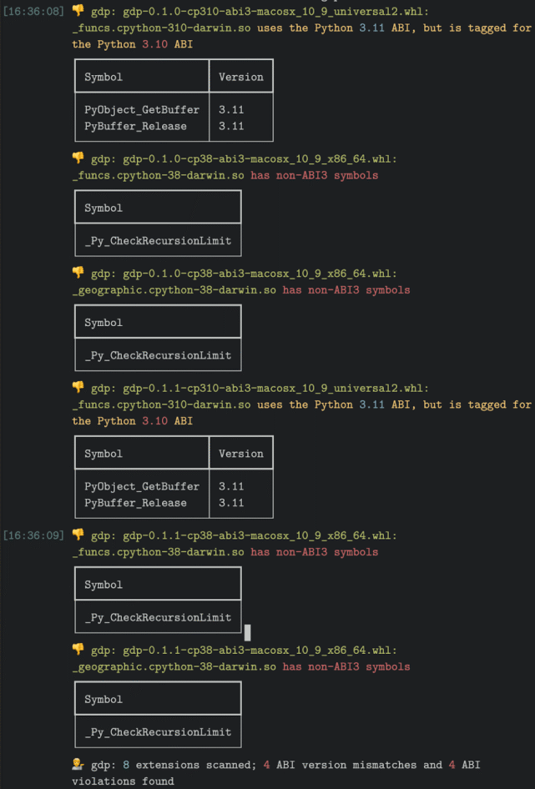Click the red 3.10 version in the first message
This screenshot has height=789, width=535.
154,44
